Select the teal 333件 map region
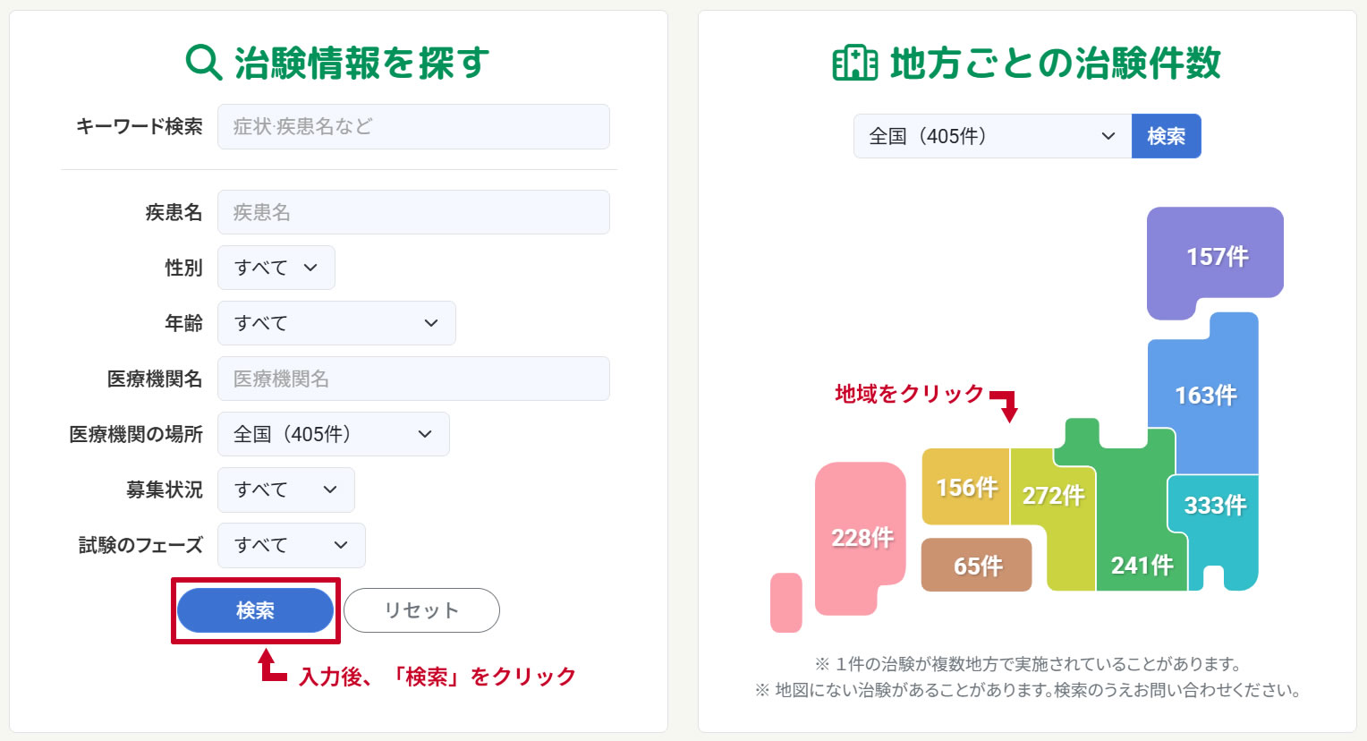Image resolution: width=1367 pixels, height=741 pixels. coord(1215,506)
